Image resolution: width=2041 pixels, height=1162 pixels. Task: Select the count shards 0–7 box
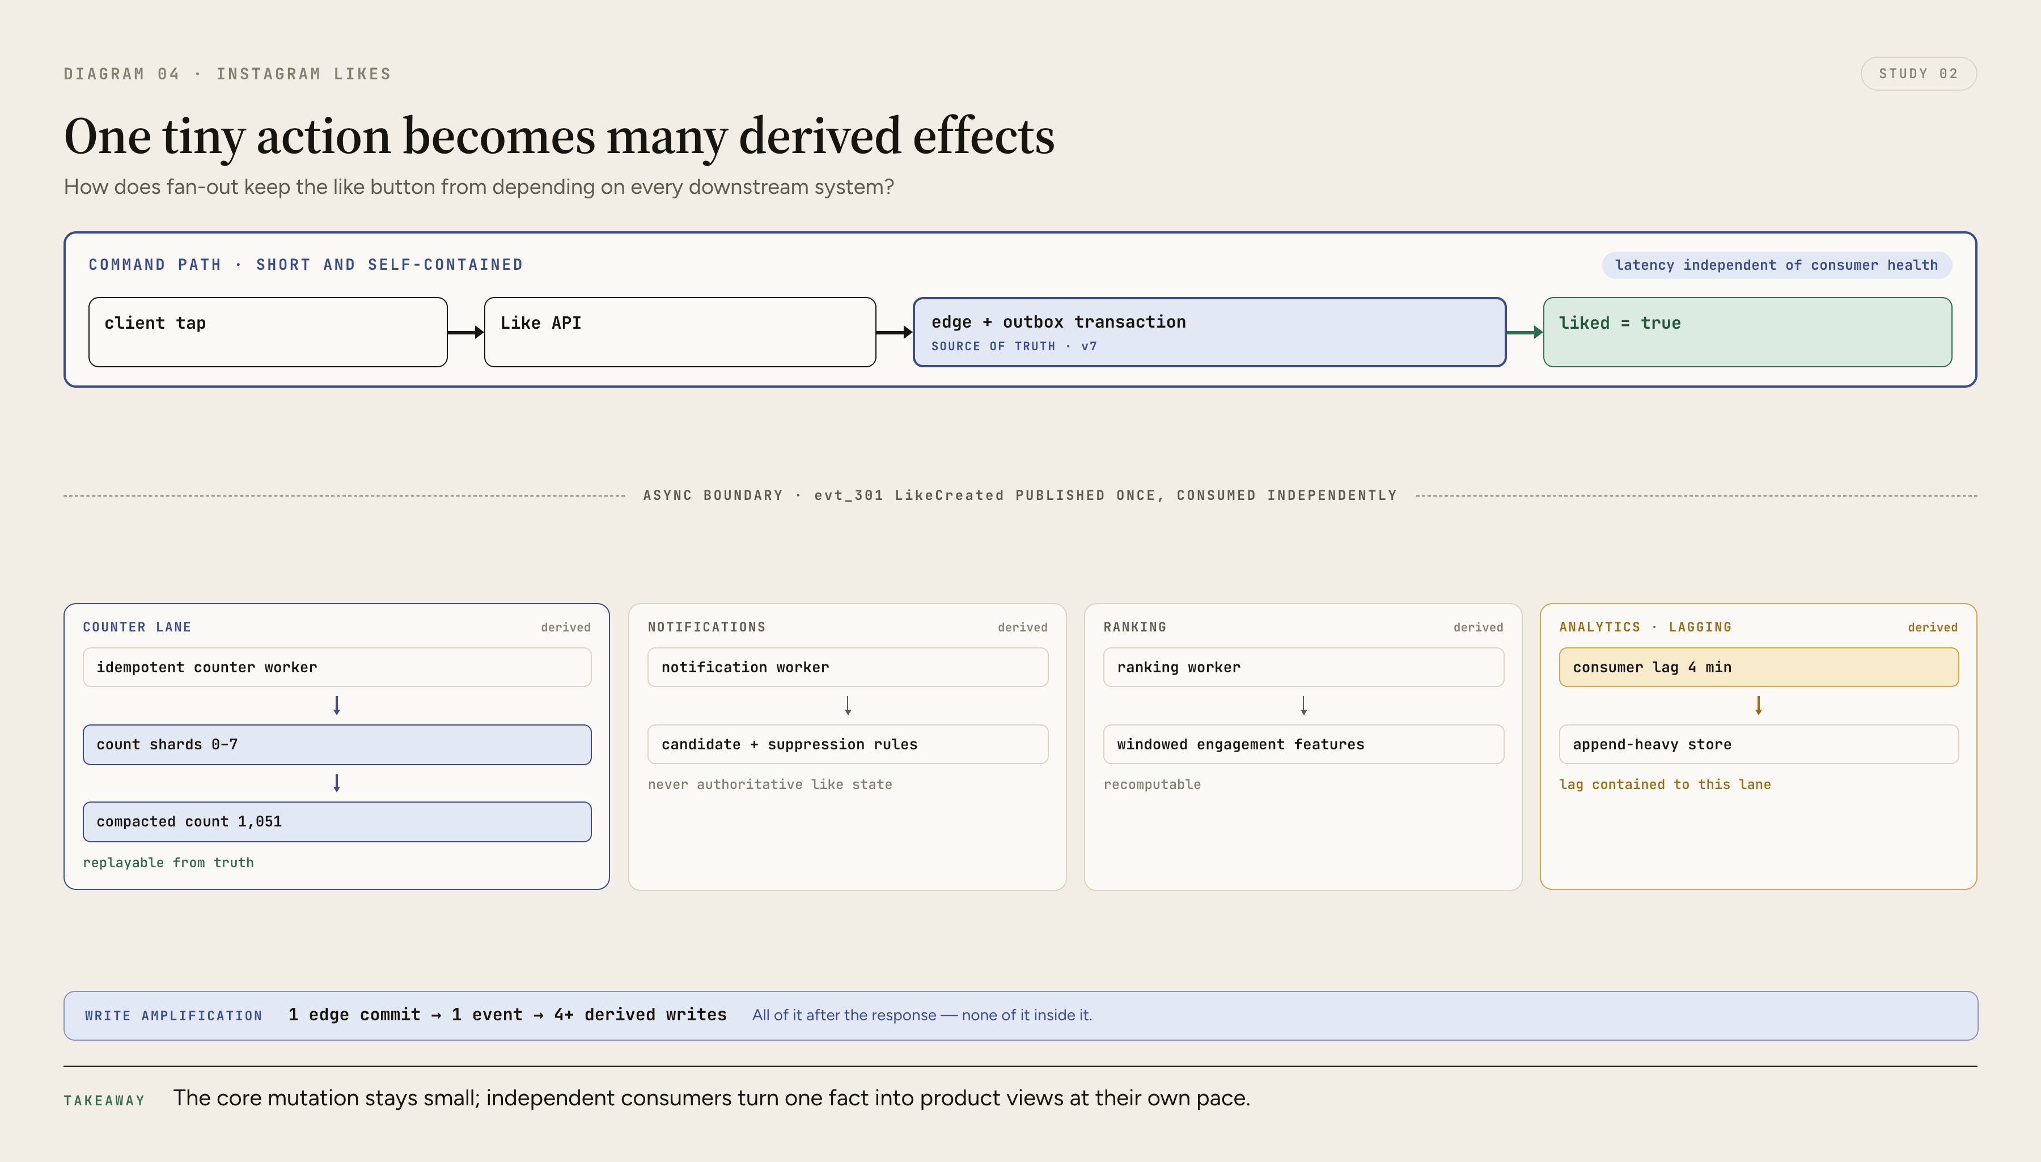337,745
